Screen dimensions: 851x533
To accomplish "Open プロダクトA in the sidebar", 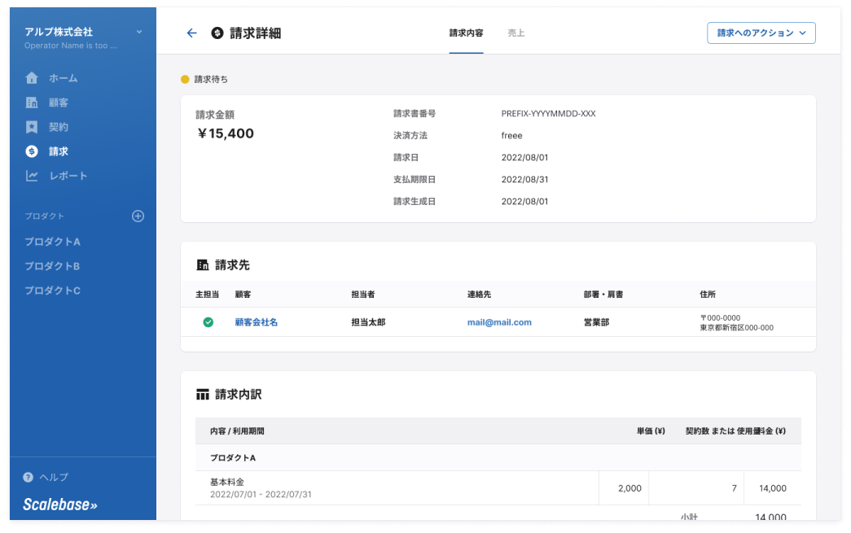I will (52, 242).
